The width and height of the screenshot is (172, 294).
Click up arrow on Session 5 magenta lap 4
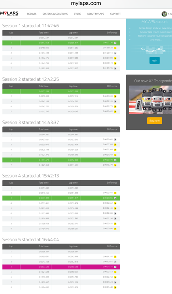[115, 267]
